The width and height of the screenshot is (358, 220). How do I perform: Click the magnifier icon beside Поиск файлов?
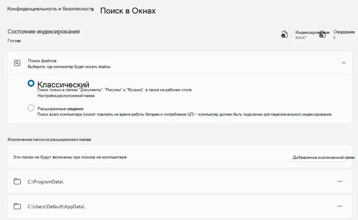[x=17, y=63]
